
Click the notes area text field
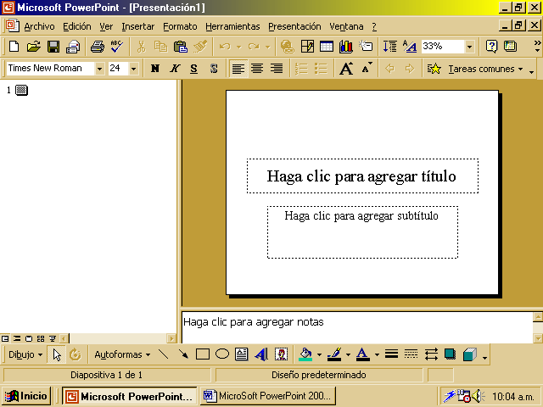[x=357, y=327]
